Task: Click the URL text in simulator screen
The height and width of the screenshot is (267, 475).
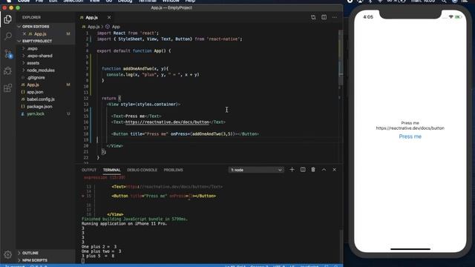Action: point(410,128)
